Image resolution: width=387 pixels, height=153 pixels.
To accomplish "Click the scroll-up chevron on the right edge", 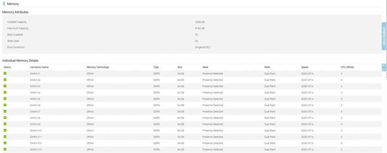I will point(384,65).
